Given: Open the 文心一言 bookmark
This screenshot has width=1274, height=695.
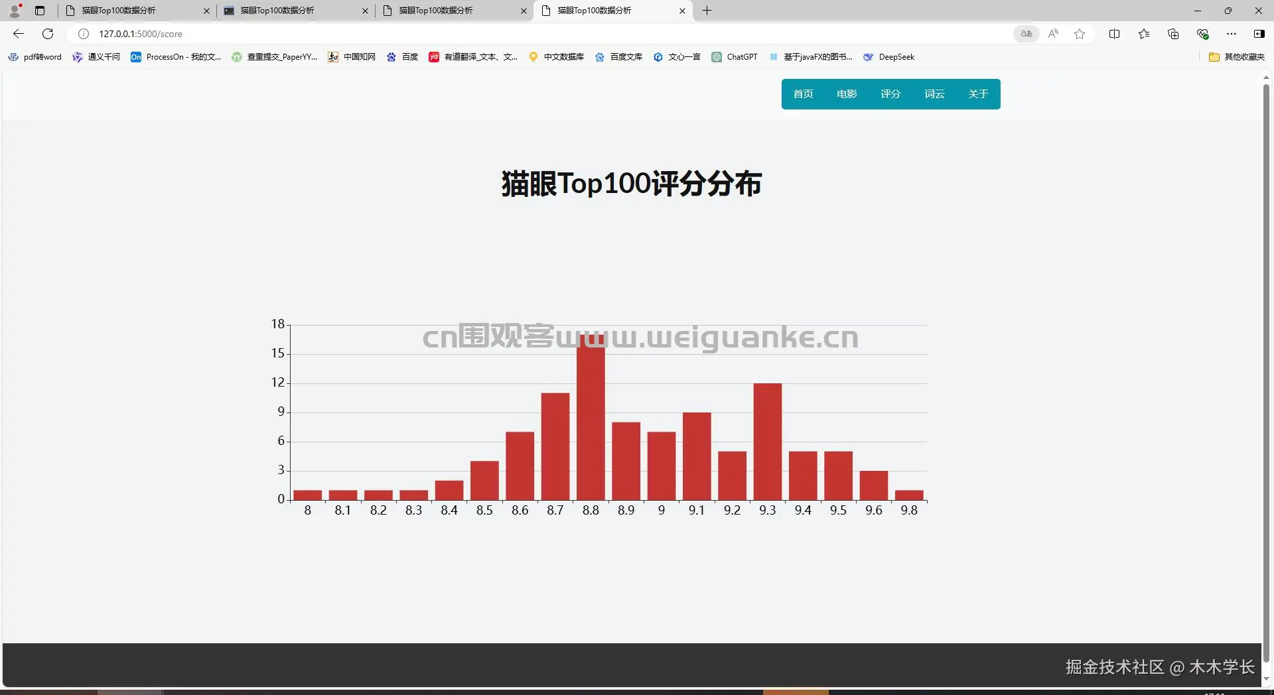Looking at the screenshot, I should pyautogui.click(x=677, y=57).
